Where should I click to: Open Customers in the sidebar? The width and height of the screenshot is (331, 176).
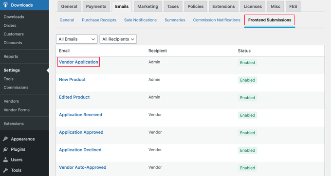[x=14, y=34]
